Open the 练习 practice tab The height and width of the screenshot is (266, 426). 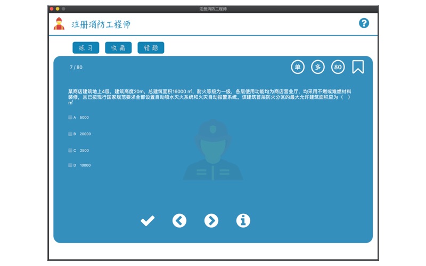point(86,48)
